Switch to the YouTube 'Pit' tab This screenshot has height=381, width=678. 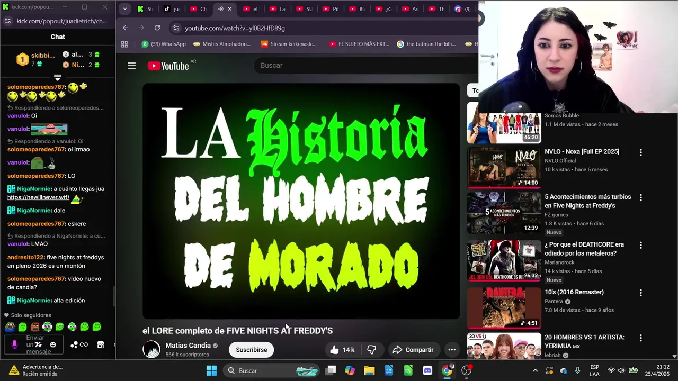331,9
